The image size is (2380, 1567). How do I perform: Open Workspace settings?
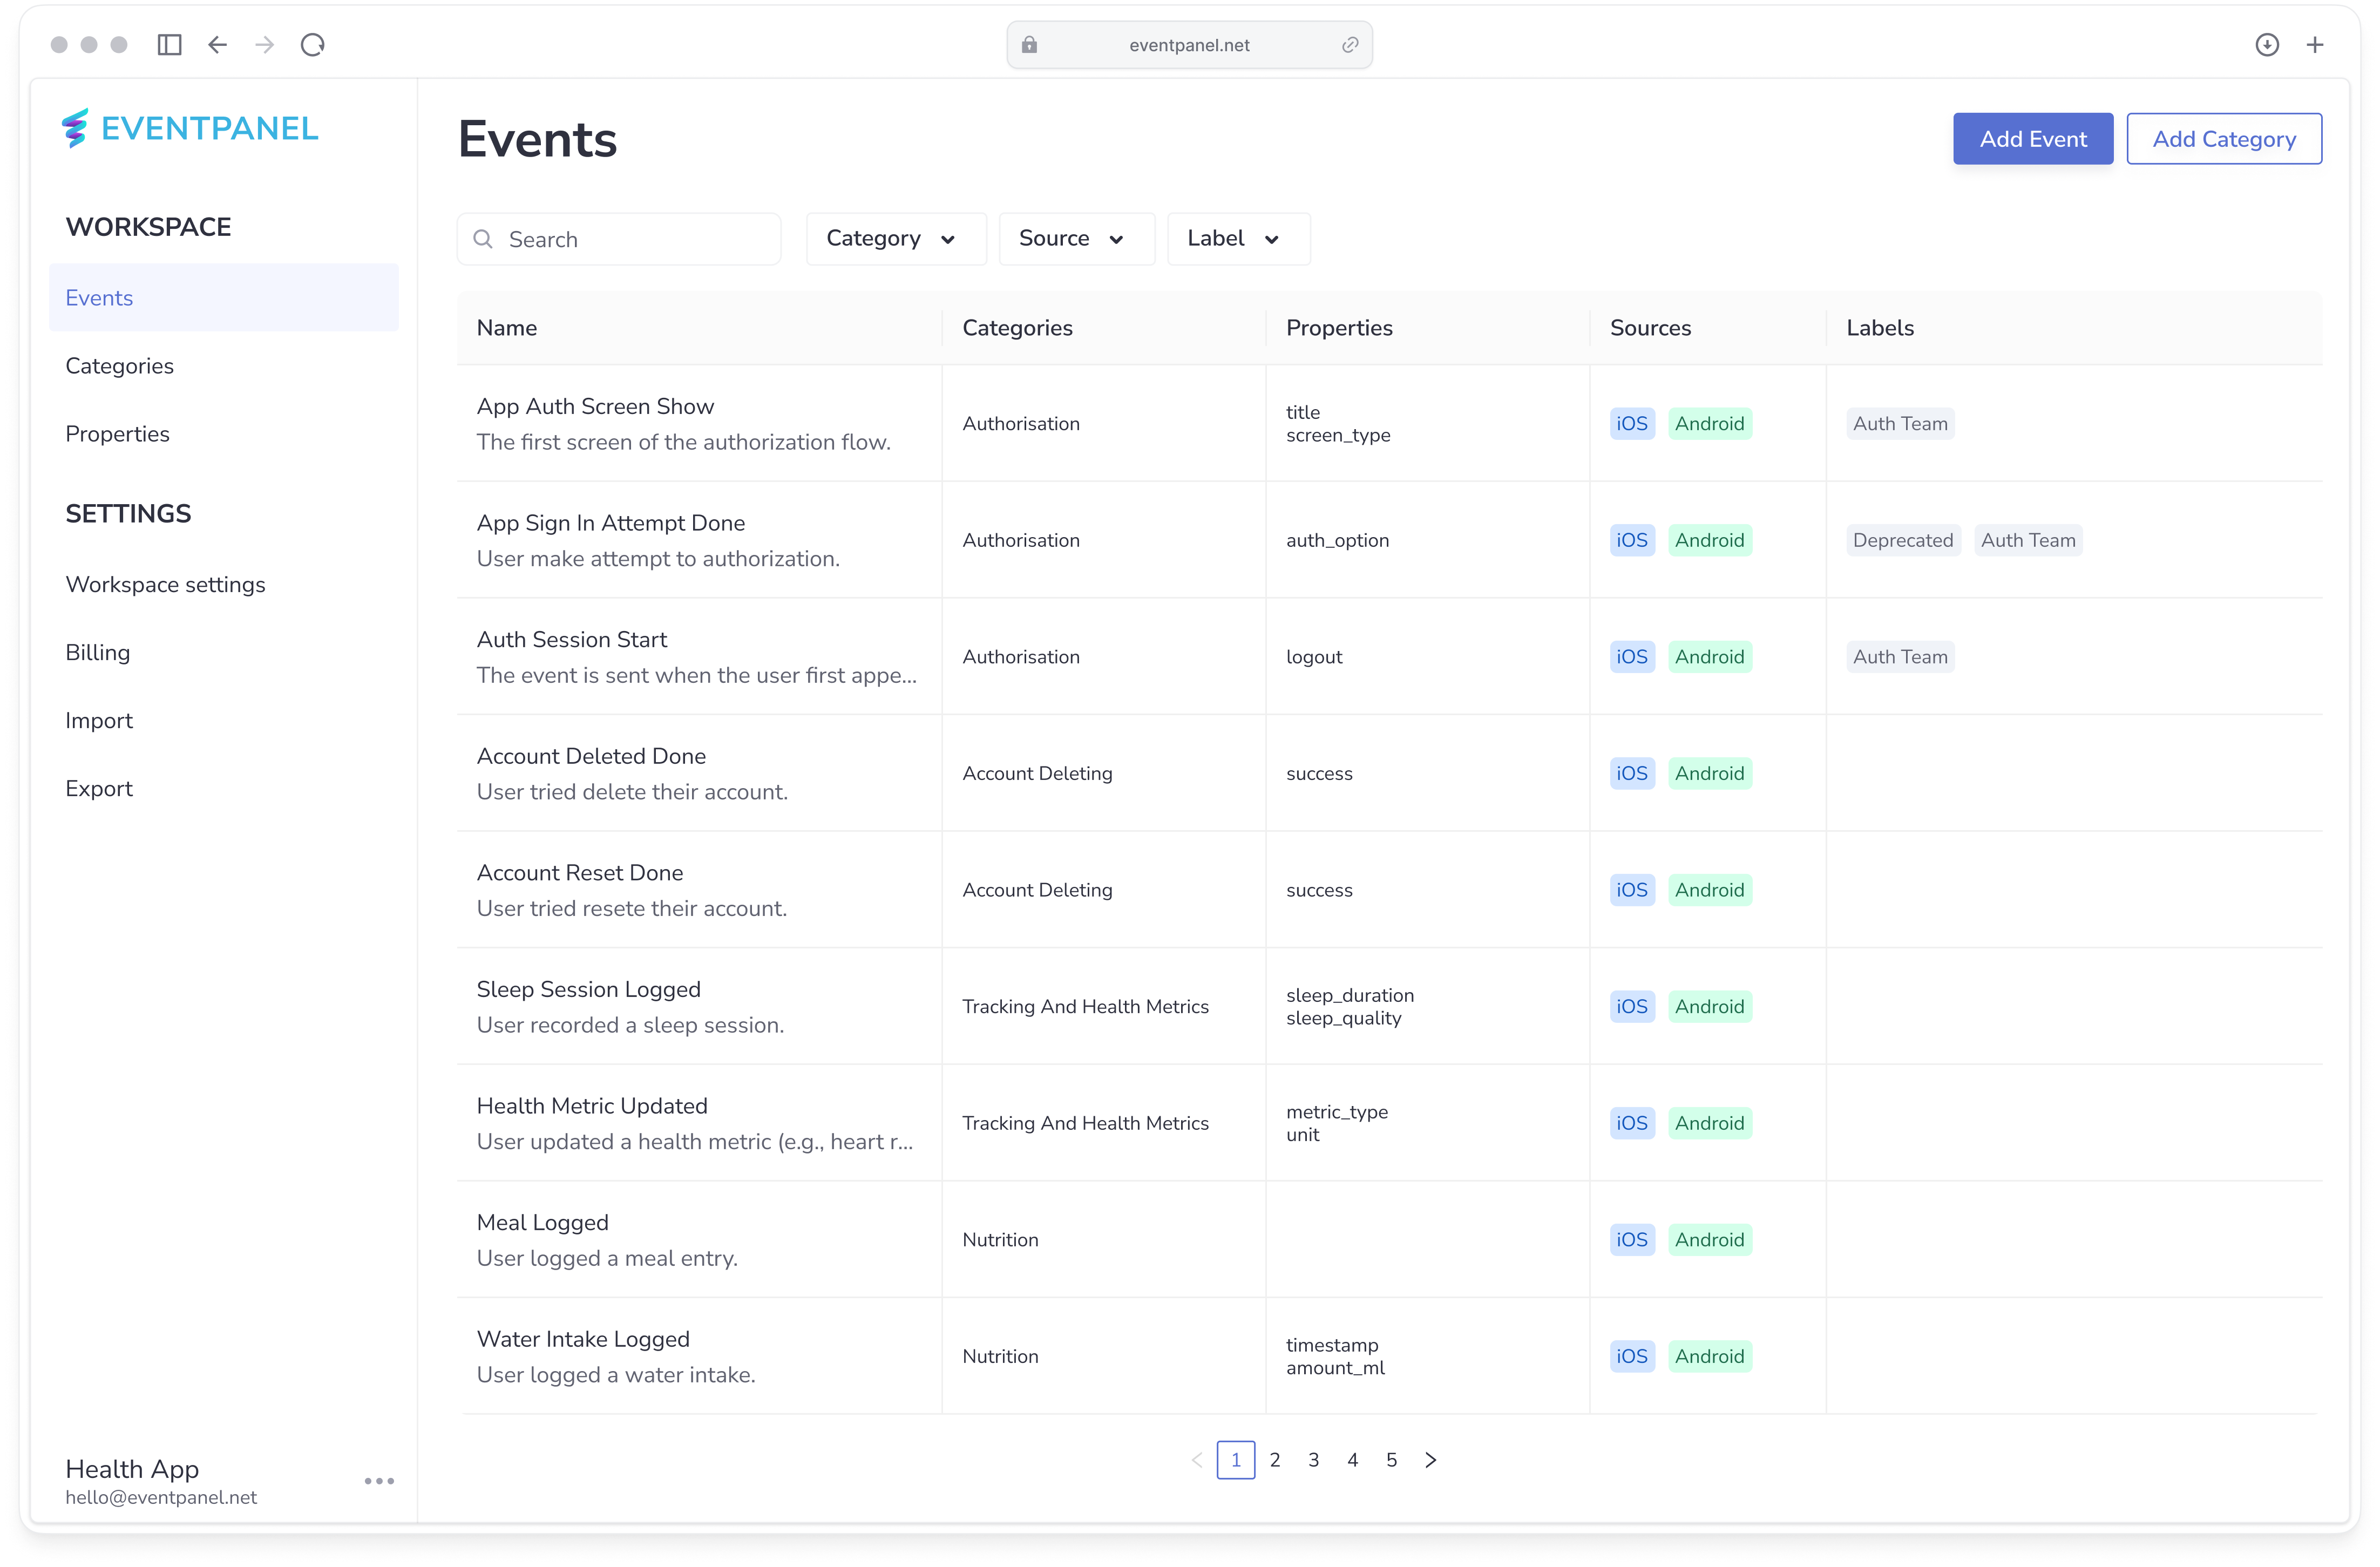click(x=165, y=584)
